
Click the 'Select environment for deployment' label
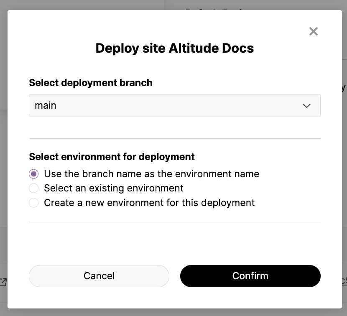pos(112,157)
